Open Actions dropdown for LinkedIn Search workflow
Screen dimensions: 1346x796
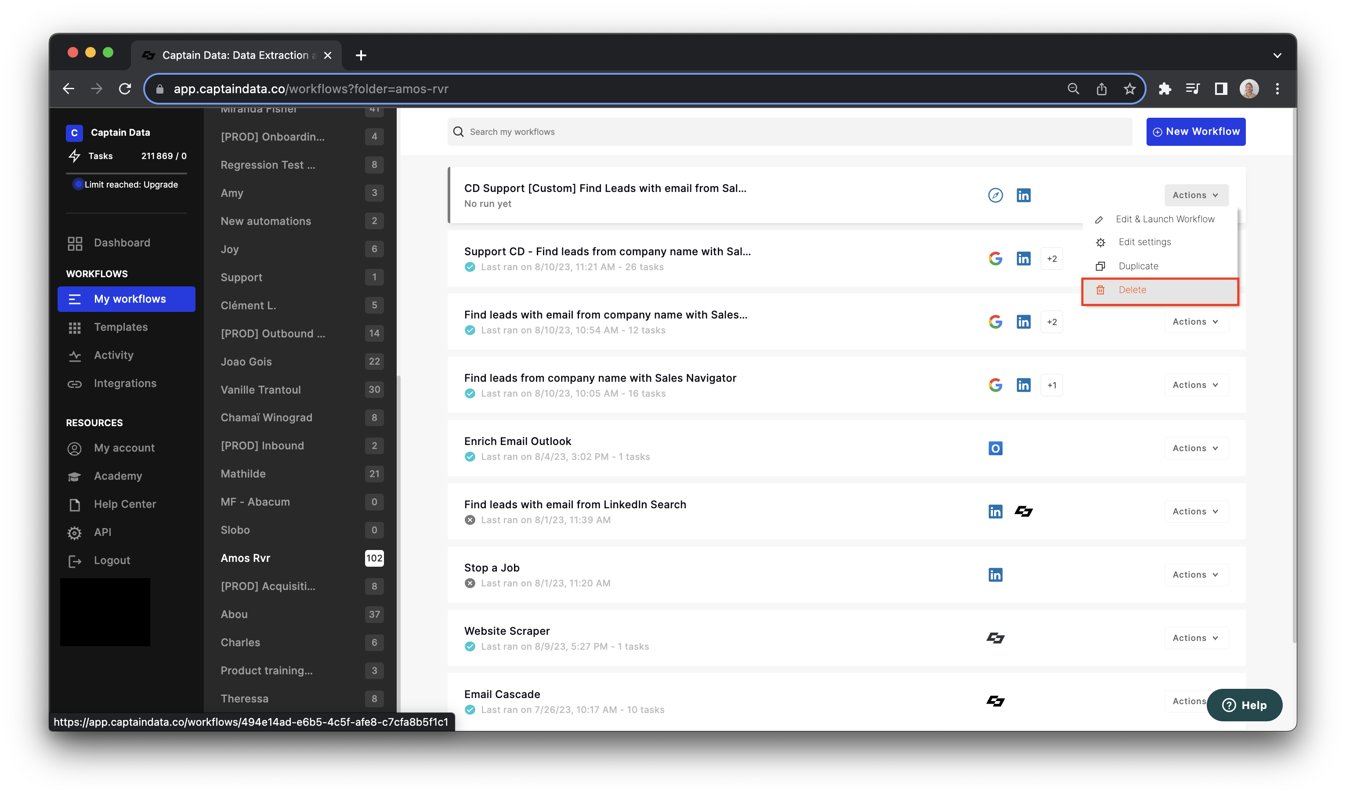(1196, 512)
